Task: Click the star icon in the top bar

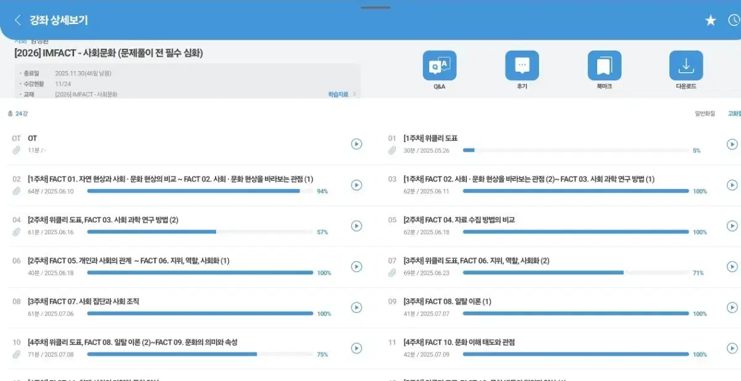Action: tap(710, 19)
